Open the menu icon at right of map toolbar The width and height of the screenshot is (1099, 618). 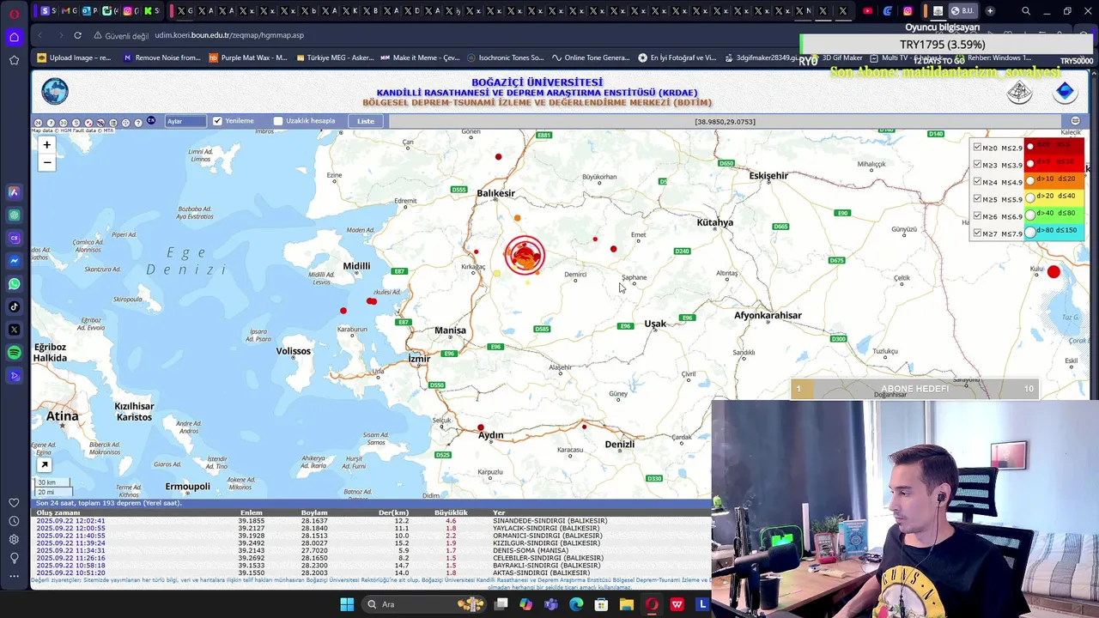[1075, 121]
